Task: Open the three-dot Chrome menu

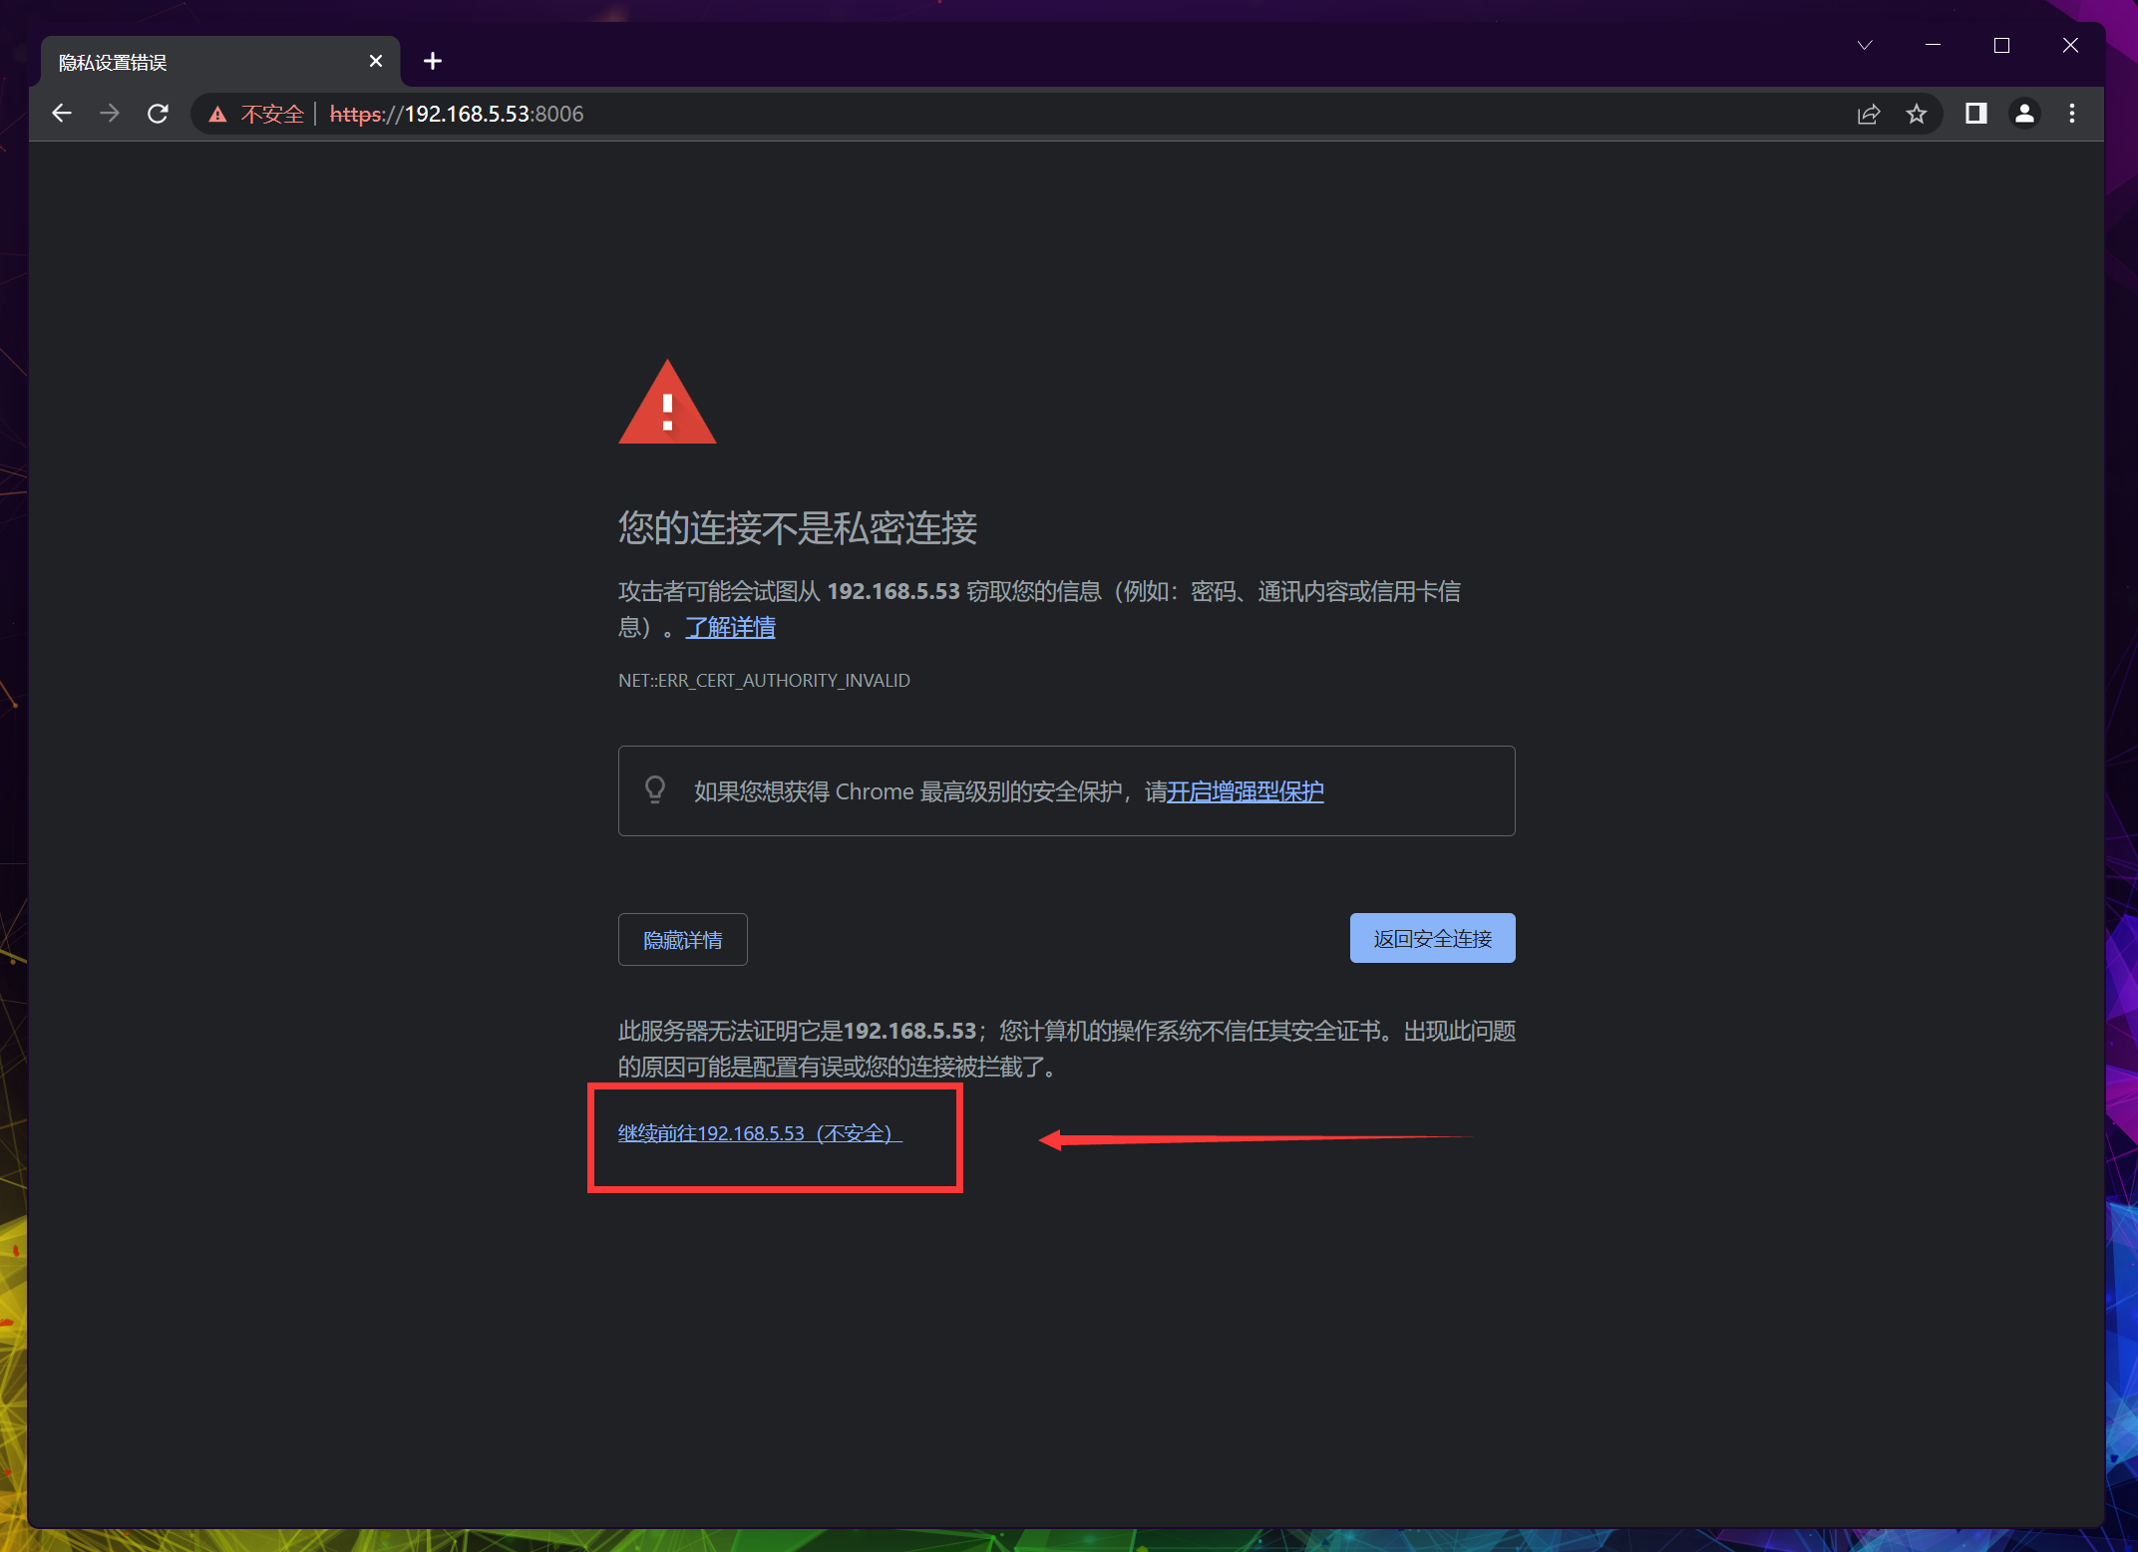Action: (2071, 114)
